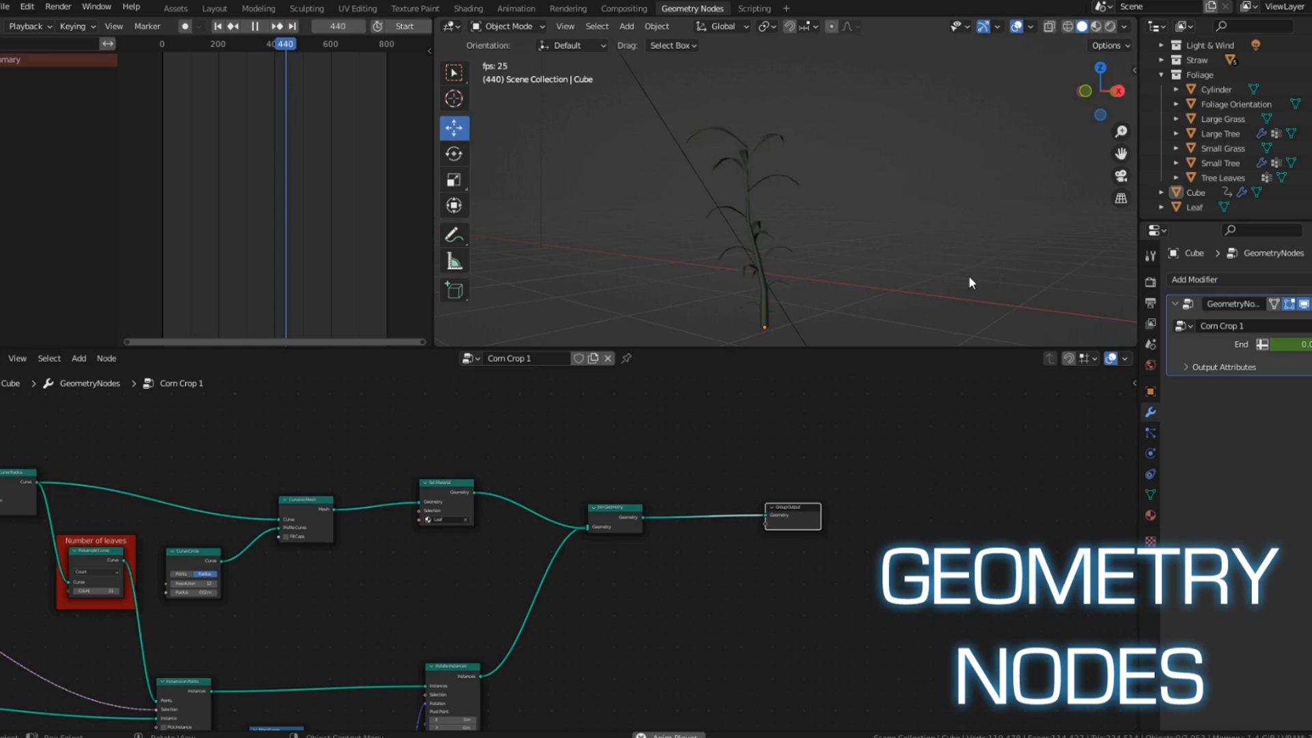Image resolution: width=1312 pixels, height=738 pixels.
Task: Click GeometryNodes in the breadcrumb path
Action: tap(90, 383)
